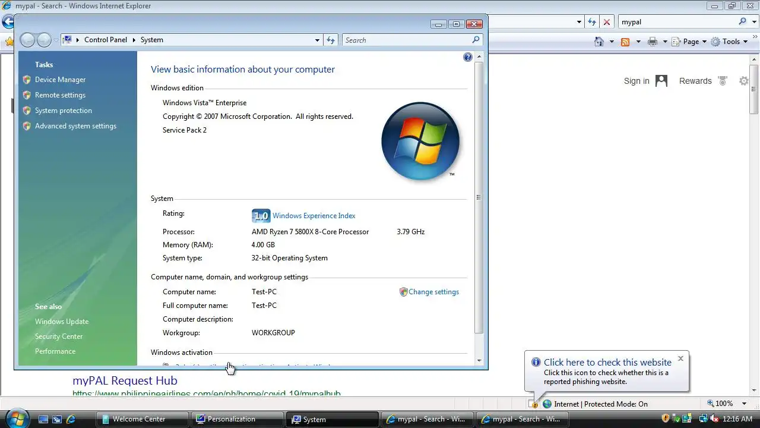Click the RSS feeds toolbar icon

point(625,42)
